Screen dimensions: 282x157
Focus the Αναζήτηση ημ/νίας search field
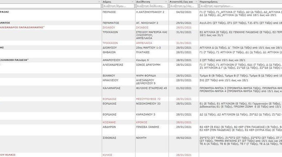tap(183, 6)
